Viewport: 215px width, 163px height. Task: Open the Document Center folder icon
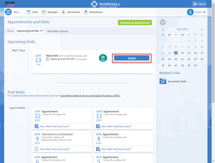click(x=163, y=81)
